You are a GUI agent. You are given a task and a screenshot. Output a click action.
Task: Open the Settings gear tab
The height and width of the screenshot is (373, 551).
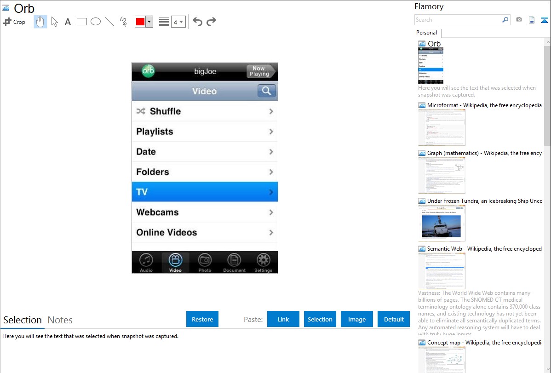263,262
